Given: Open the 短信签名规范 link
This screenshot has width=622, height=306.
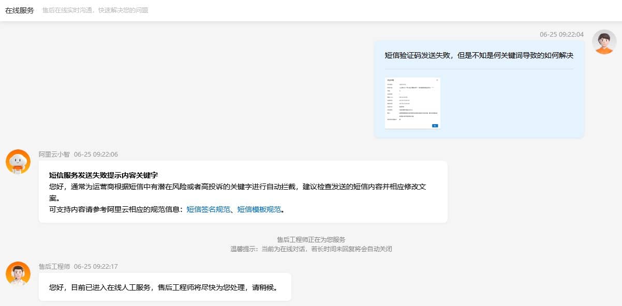Looking at the screenshot, I should tap(208, 209).
